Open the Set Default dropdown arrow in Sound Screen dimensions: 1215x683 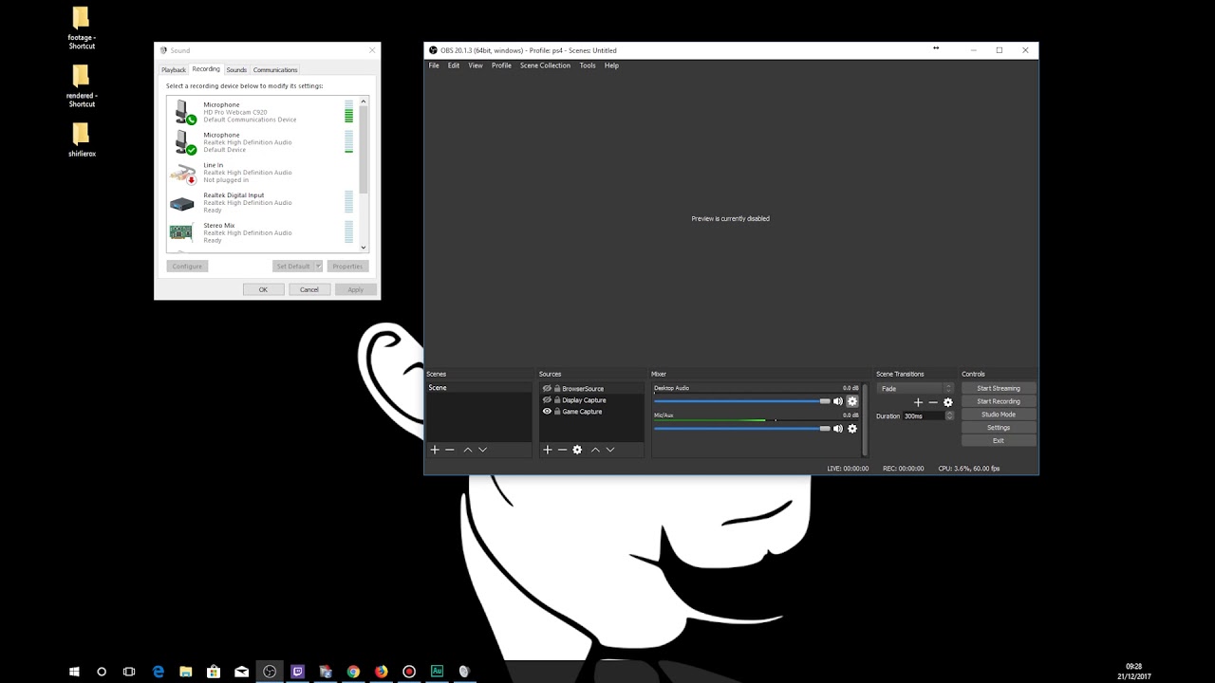(x=318, y=267)
